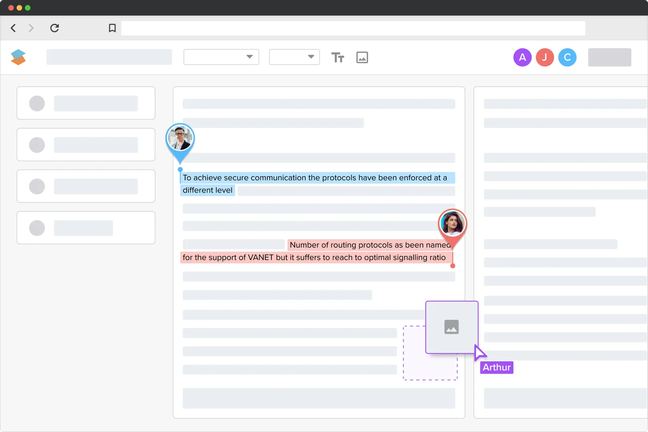
Task: Click the insert image icon in toolbar
Action: pos(362,57)
